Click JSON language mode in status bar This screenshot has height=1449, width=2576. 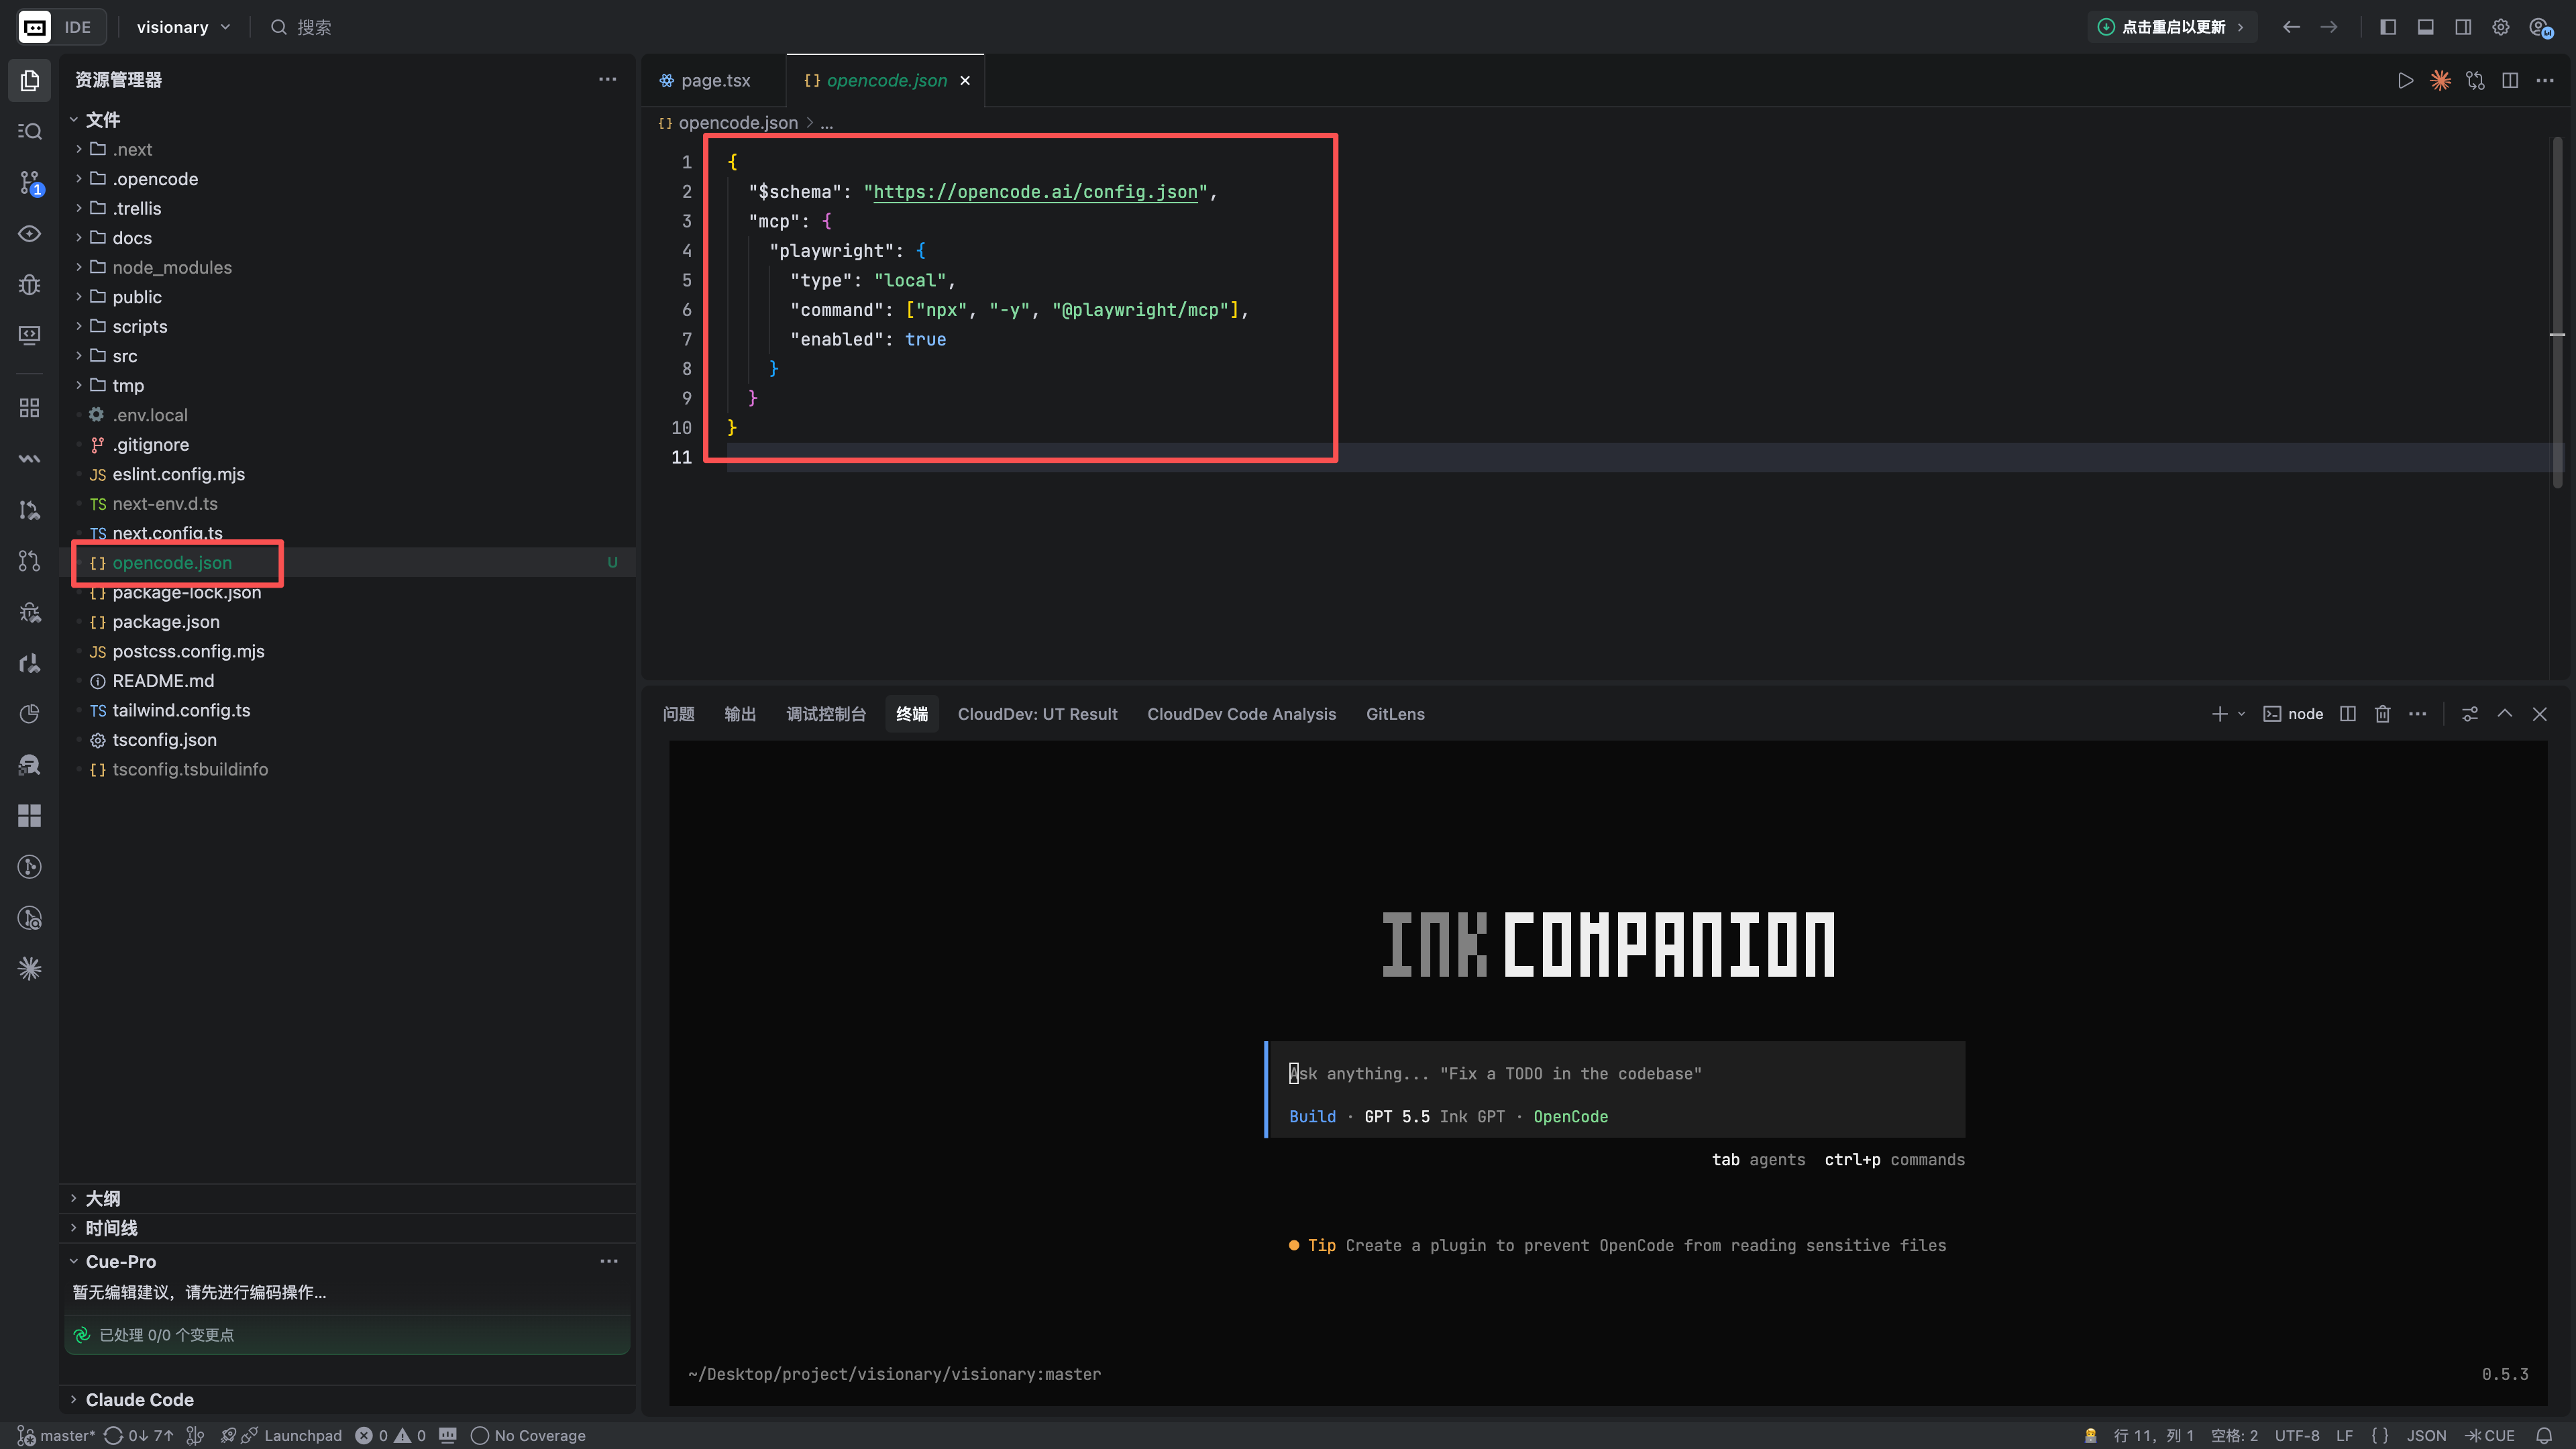(x=2426, y=1435)
